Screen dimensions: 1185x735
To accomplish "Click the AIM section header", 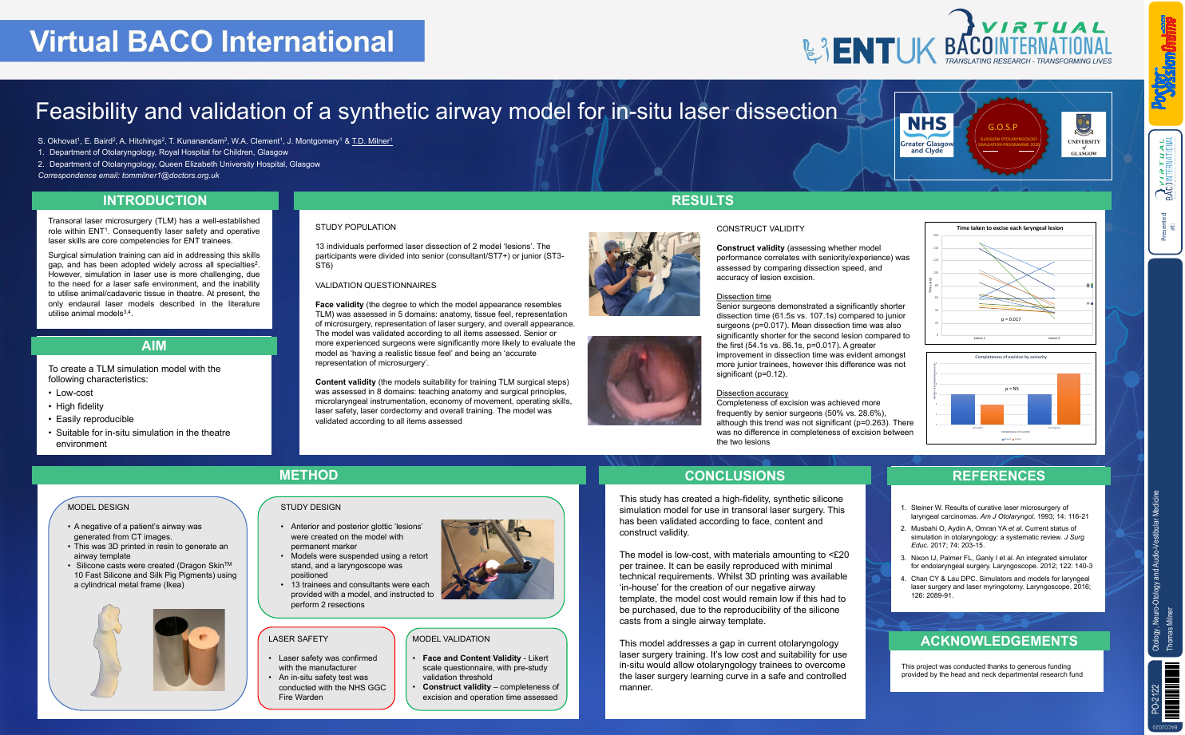I will tap(154, 346).
